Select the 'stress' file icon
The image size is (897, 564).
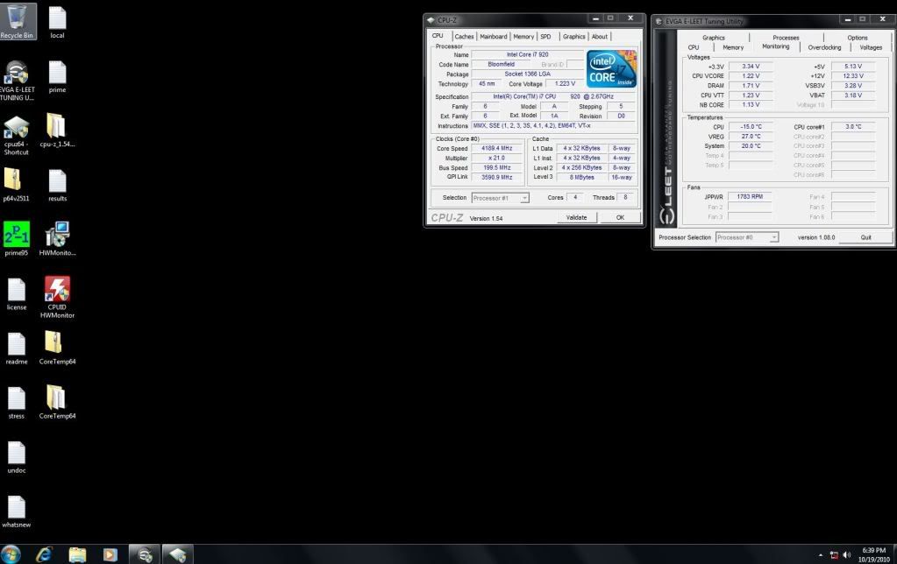pyautogui.click(x=17, y=402)
